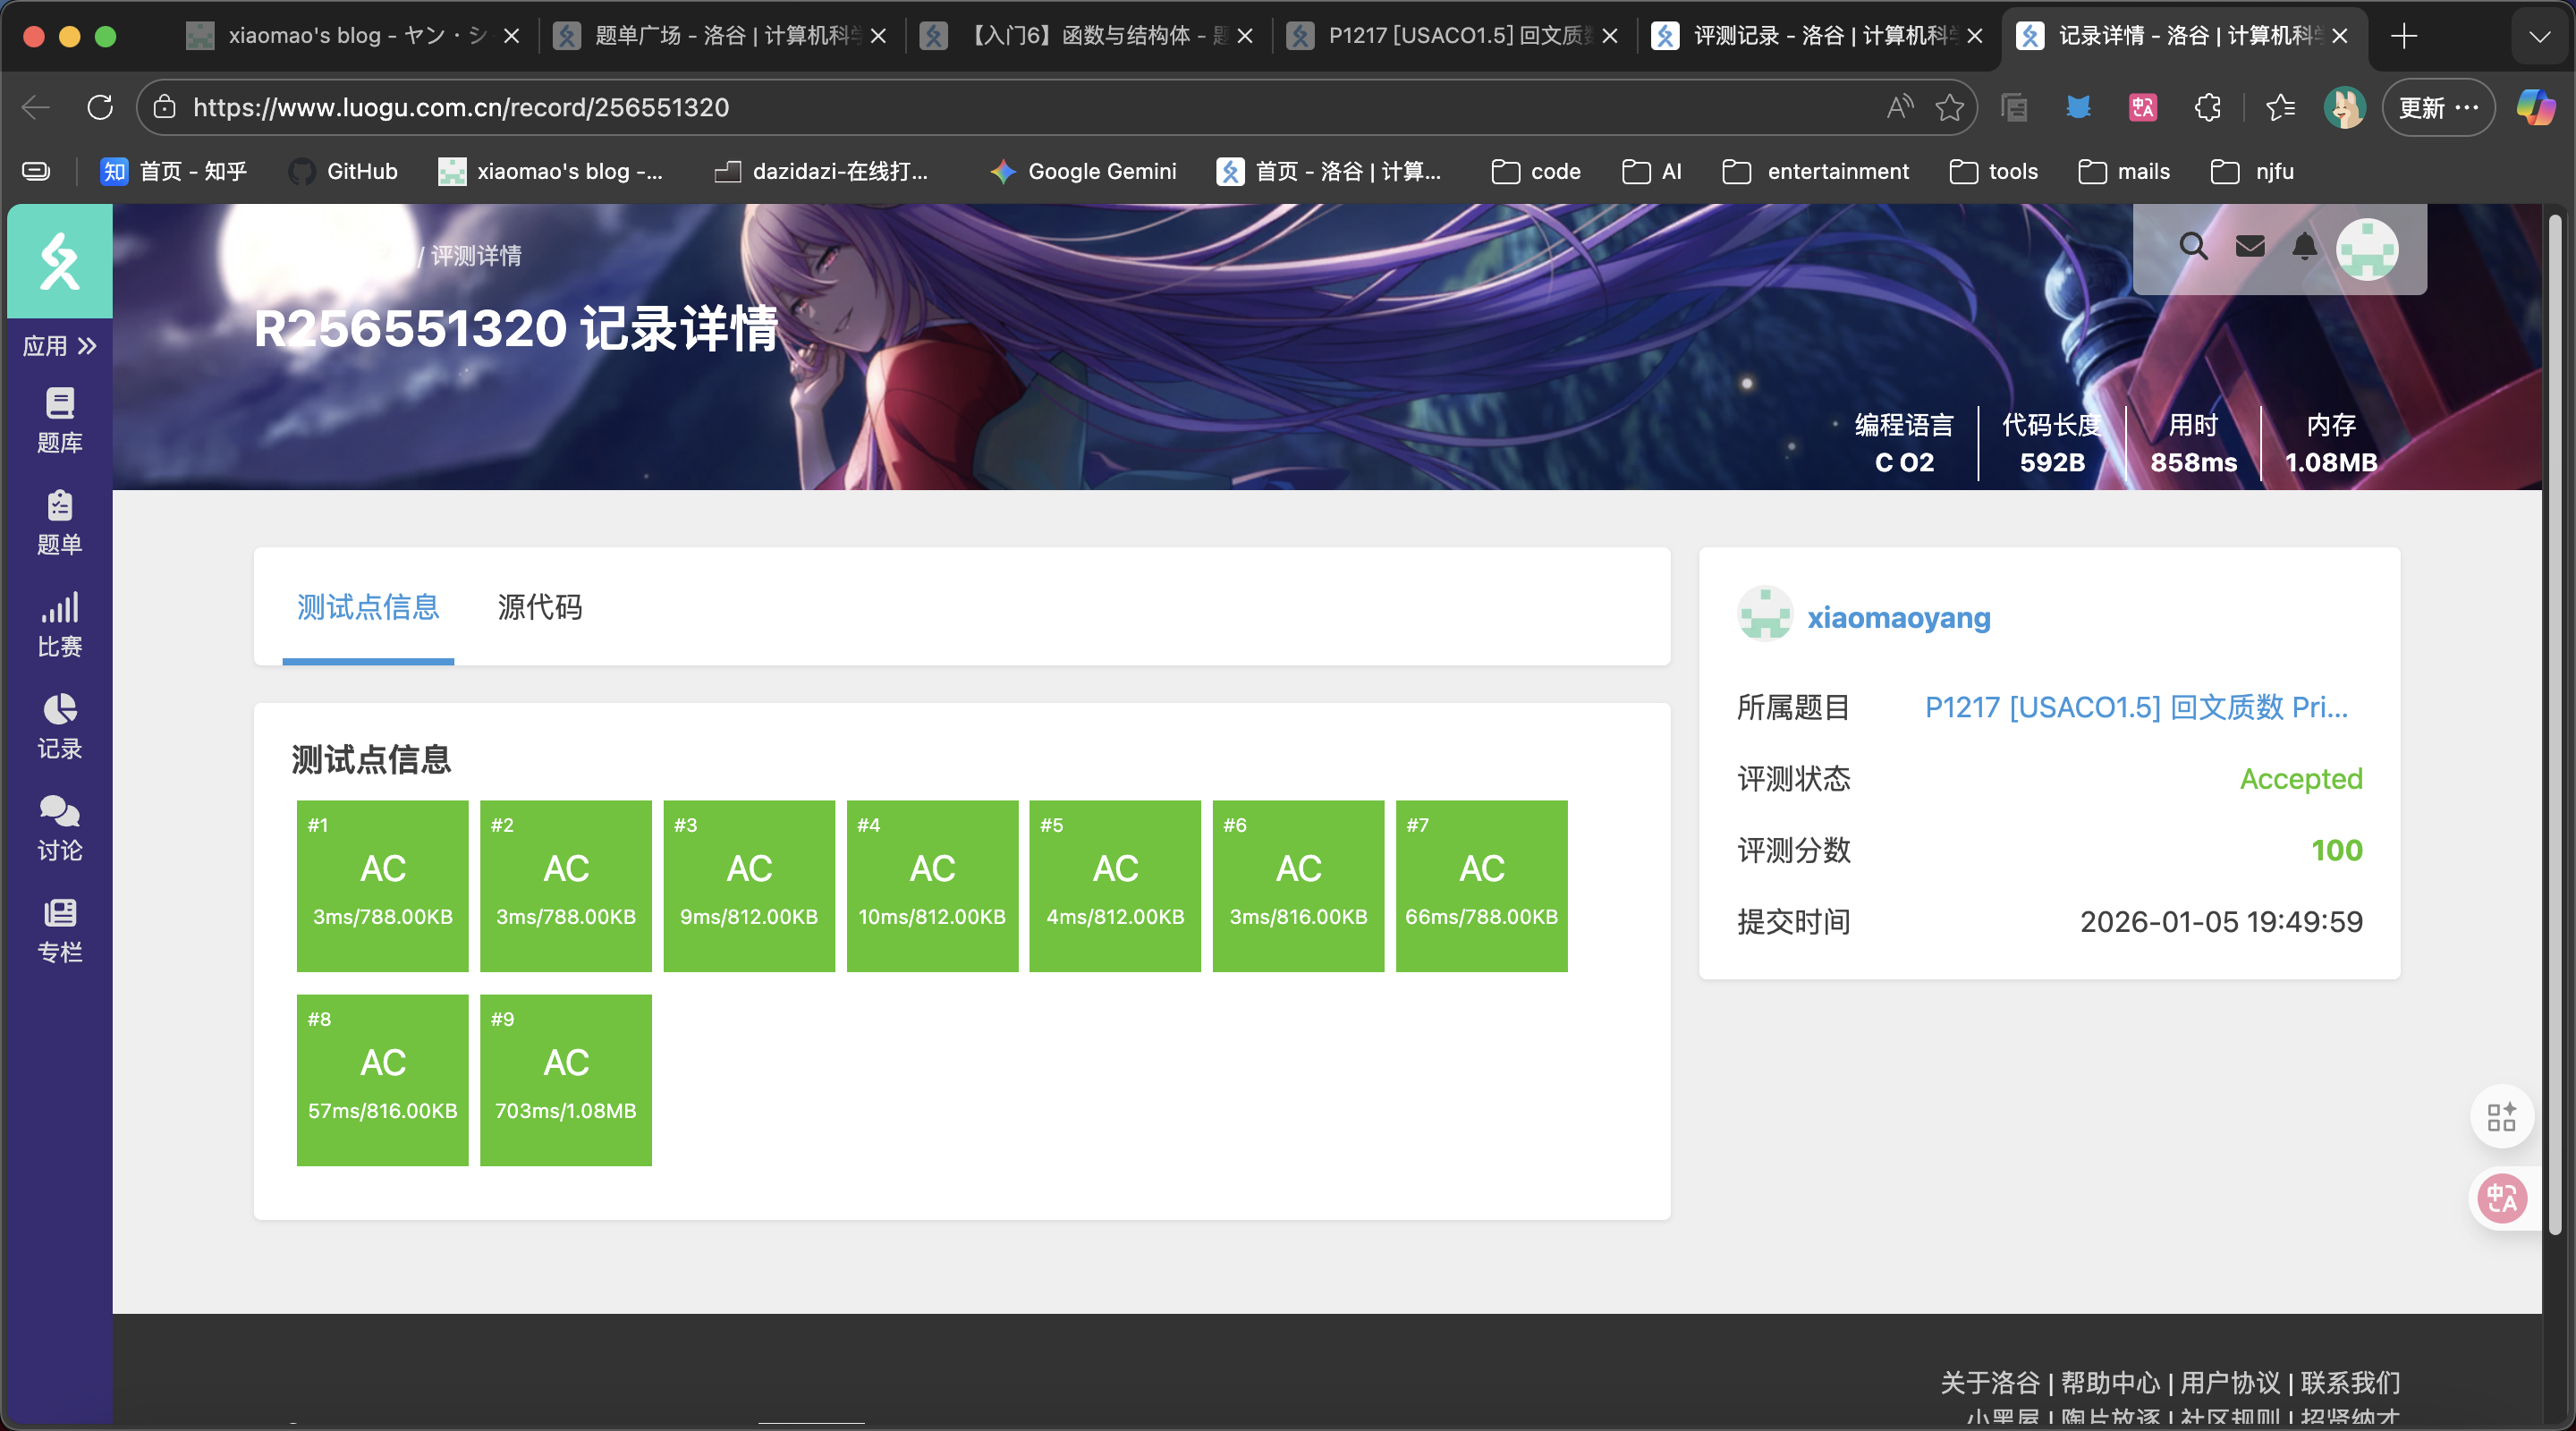Viewport: 2576px width, 1431px height.
Task: Open the 专栏 column sidebar icon
Action: [x=59, y=931]
